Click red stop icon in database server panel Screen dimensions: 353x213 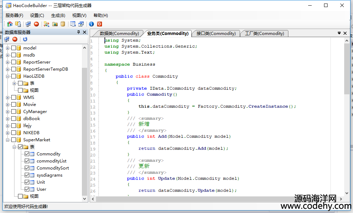click(x=15, y=39)
